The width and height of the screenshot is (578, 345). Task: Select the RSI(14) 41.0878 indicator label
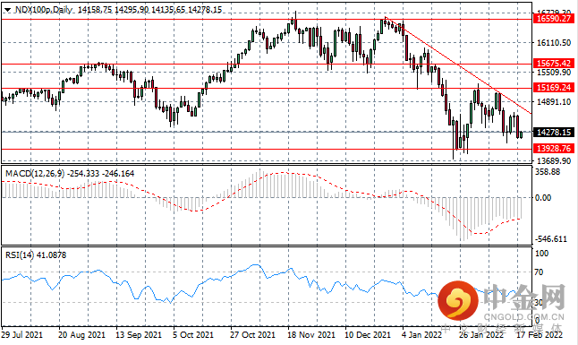click(x=36, y=255)
